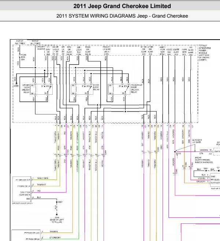Click the 'PASSENGER DOOR UNLOCK RELAY' label
This screenshot has height=241, width=220.
pyautogui.click(x=137, y=88)
